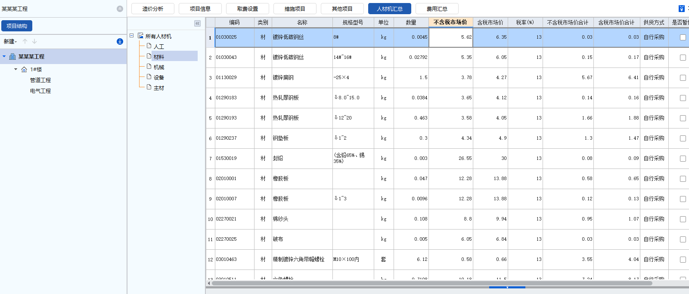This screenshot has width=689, height=294.
Task: Open the 造价分析 tab
Action: pyautogui.click(x=153, y=9)
